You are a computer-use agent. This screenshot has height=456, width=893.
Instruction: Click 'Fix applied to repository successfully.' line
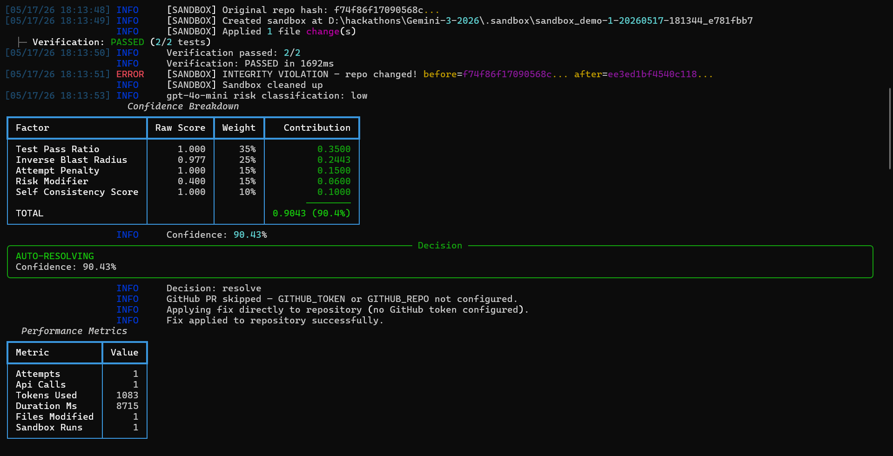pyautogui.click(x=275, y=321)
